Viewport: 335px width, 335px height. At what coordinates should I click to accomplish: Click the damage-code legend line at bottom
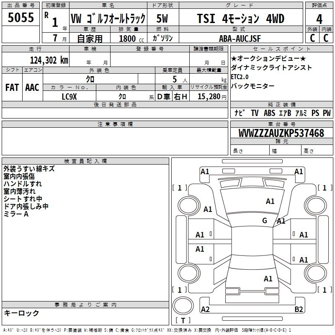147,330
